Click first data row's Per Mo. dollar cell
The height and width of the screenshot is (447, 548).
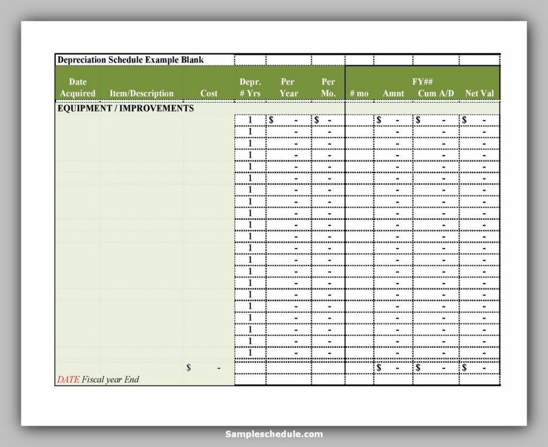328,120
